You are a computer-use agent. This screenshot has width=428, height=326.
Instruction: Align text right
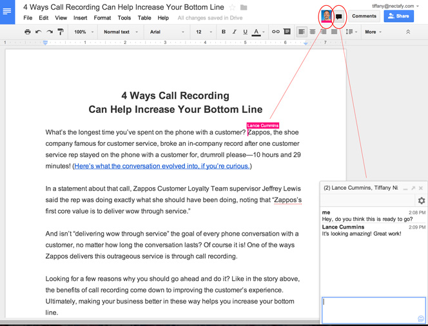[x=323, y=32]
